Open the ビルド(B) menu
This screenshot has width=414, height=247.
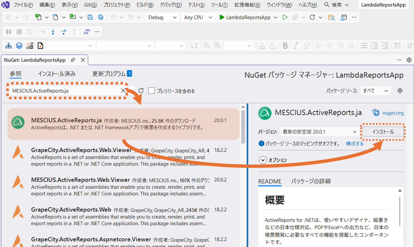point(145,5)
